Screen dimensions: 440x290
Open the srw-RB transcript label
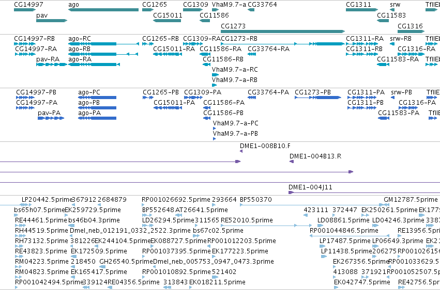coord(401,38)
